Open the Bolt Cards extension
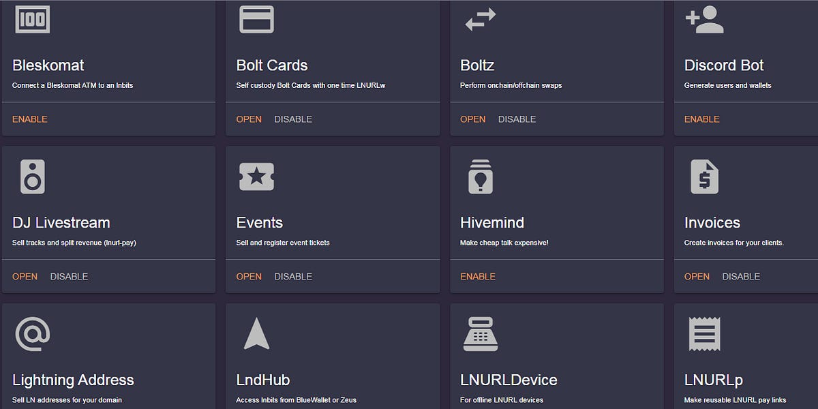The height and width of the screenshot is (409, 818). tap(249, 119)
